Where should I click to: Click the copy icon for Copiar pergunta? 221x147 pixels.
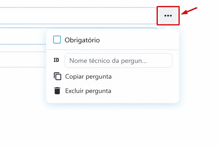click(58, 77)
